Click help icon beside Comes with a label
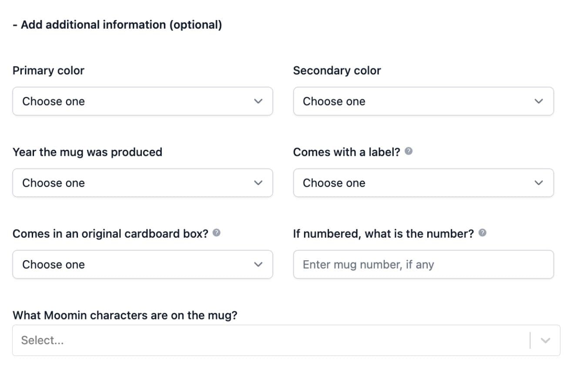Screen dimensions: 570x380 409,151
